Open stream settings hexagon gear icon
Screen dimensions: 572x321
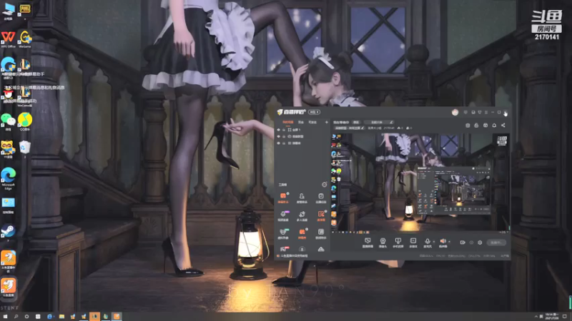click(480, 243)
